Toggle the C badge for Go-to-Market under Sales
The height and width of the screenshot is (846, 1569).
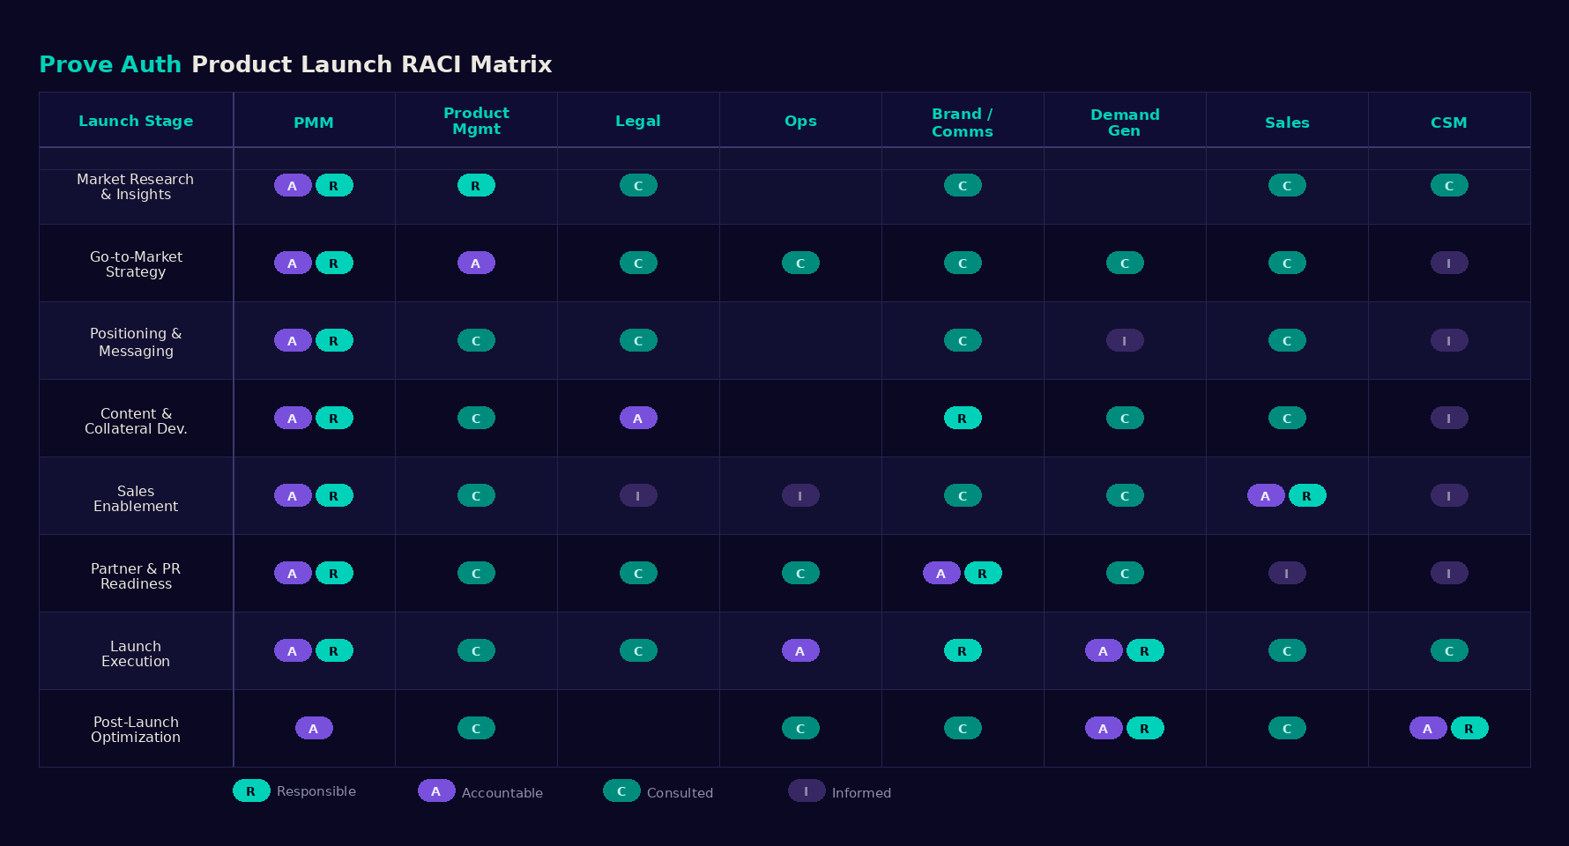[x=1287, y=263]
